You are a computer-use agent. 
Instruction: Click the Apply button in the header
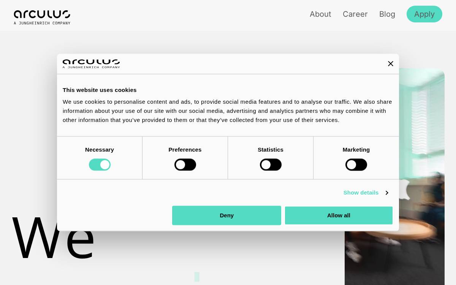click(x=424, y=14)
